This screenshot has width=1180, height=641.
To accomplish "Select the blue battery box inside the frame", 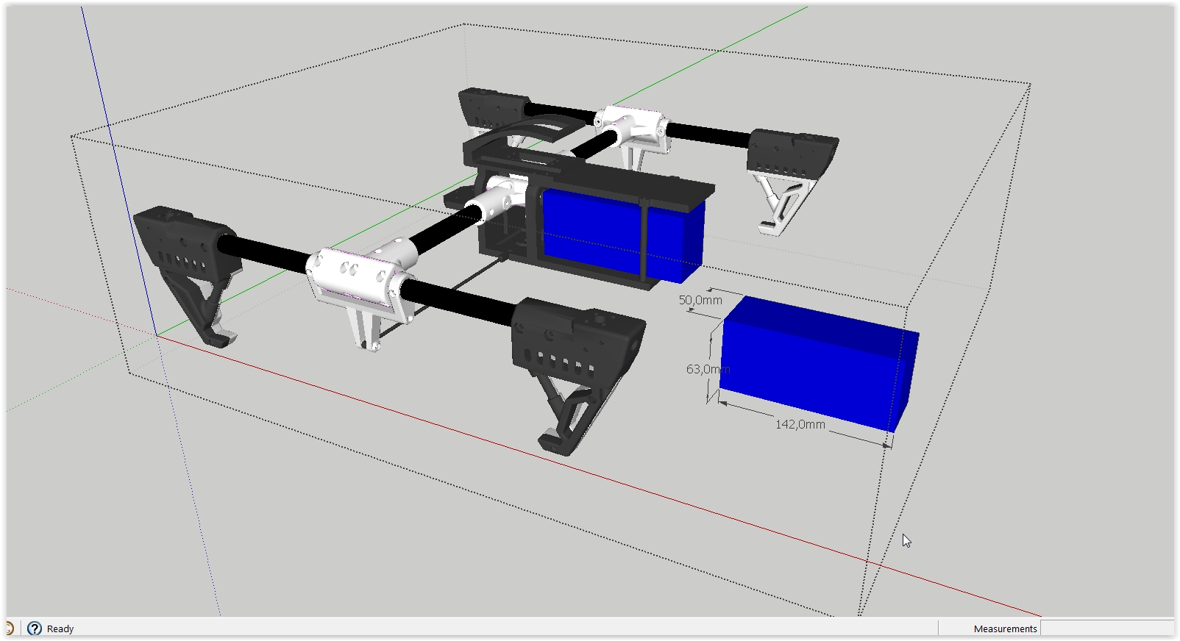I will [x=623, y=234].
